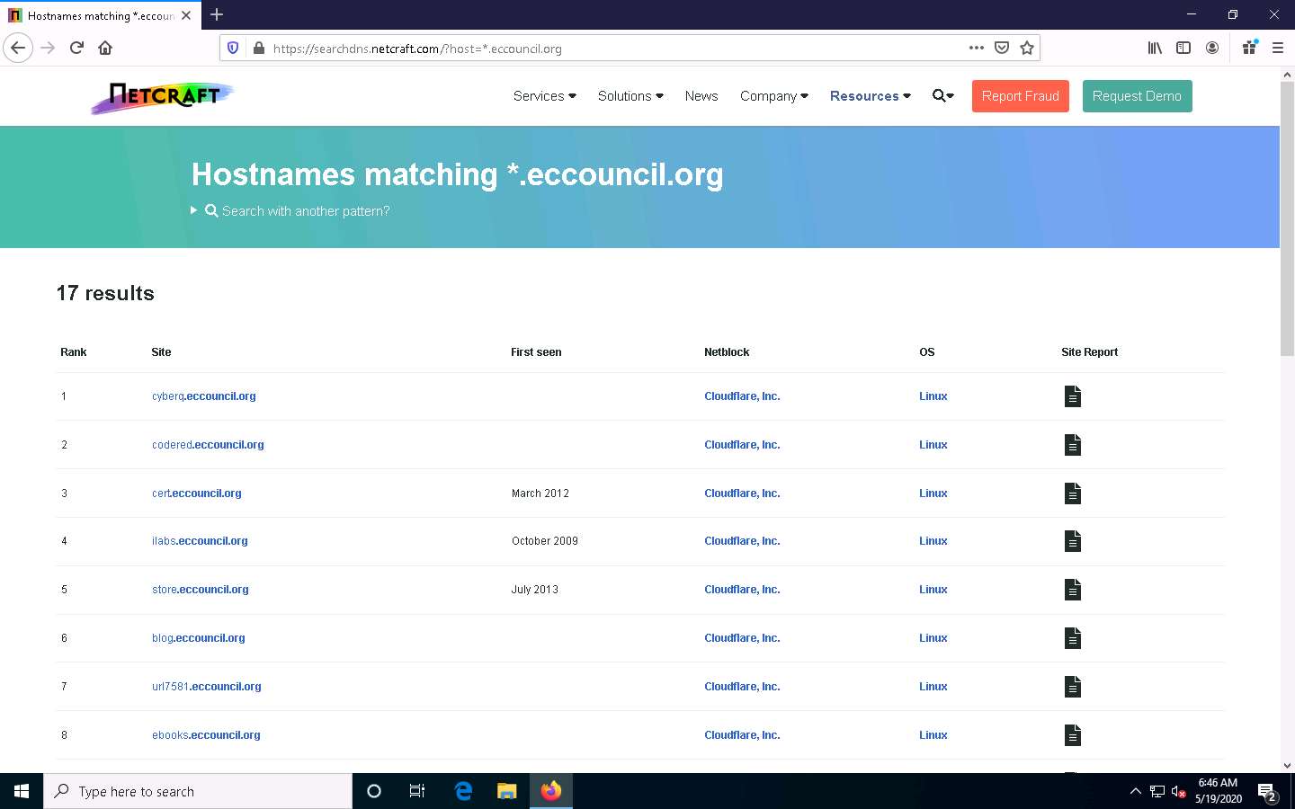Open url7581.eccouncil.org link
1295x809 pixels.
tap(207, 687)
